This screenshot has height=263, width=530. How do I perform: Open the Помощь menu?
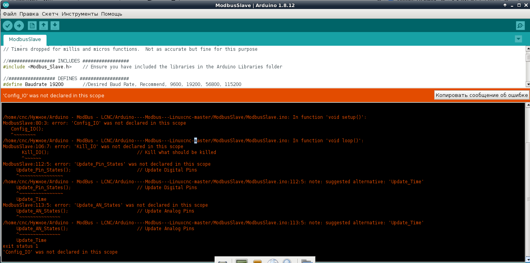point(112,14)
